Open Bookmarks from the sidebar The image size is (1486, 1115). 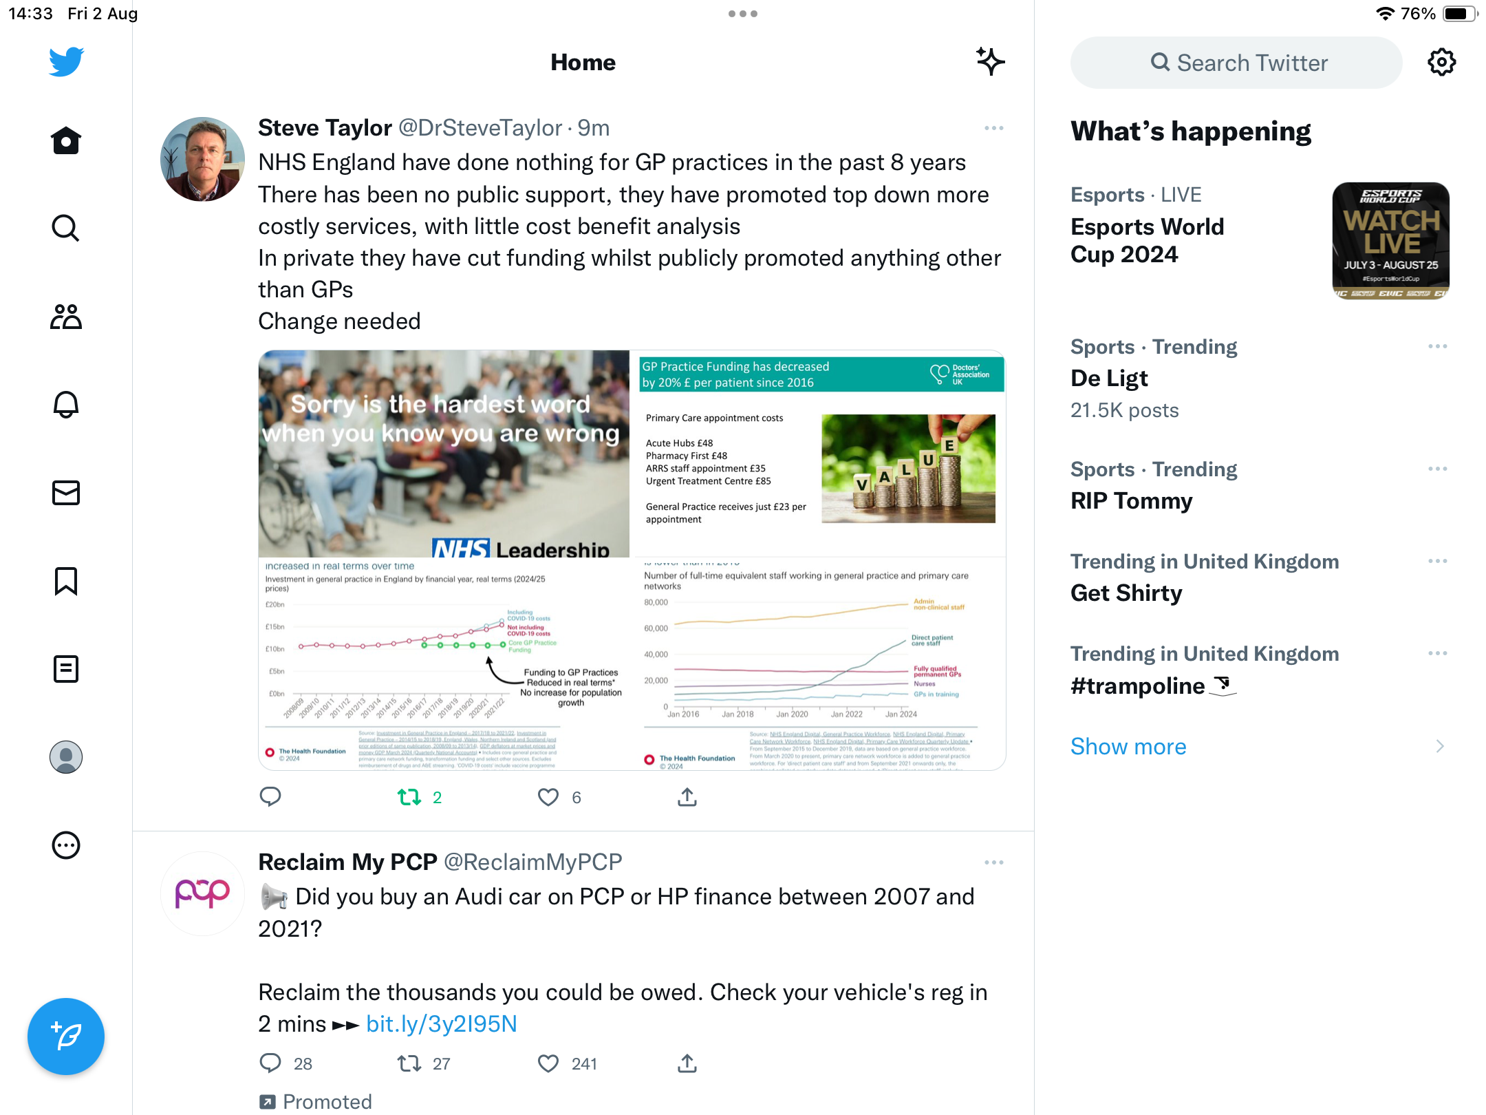click(66, 581)
